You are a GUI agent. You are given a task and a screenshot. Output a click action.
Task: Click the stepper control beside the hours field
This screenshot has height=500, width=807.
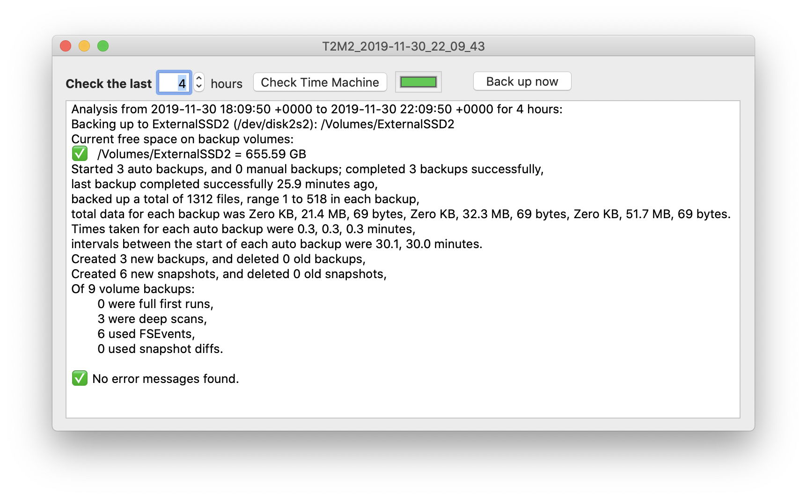(198, 82)
